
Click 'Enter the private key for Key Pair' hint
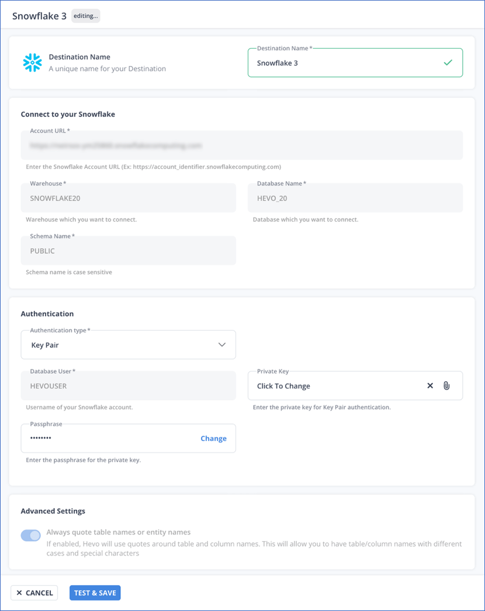pyautogui.click(x=322, y=407)
